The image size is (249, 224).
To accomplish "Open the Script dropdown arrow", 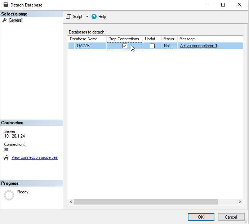I will pyautogui.click(x=87, y=17).
